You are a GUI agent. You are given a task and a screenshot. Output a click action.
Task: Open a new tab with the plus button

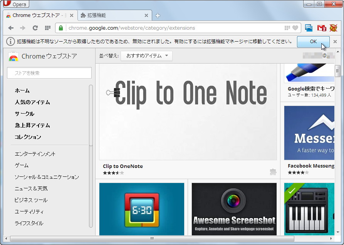(158, 16)
